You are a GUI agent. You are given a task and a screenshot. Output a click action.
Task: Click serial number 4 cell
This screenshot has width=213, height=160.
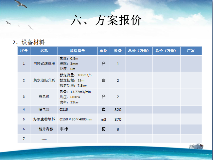click(24, 110)
